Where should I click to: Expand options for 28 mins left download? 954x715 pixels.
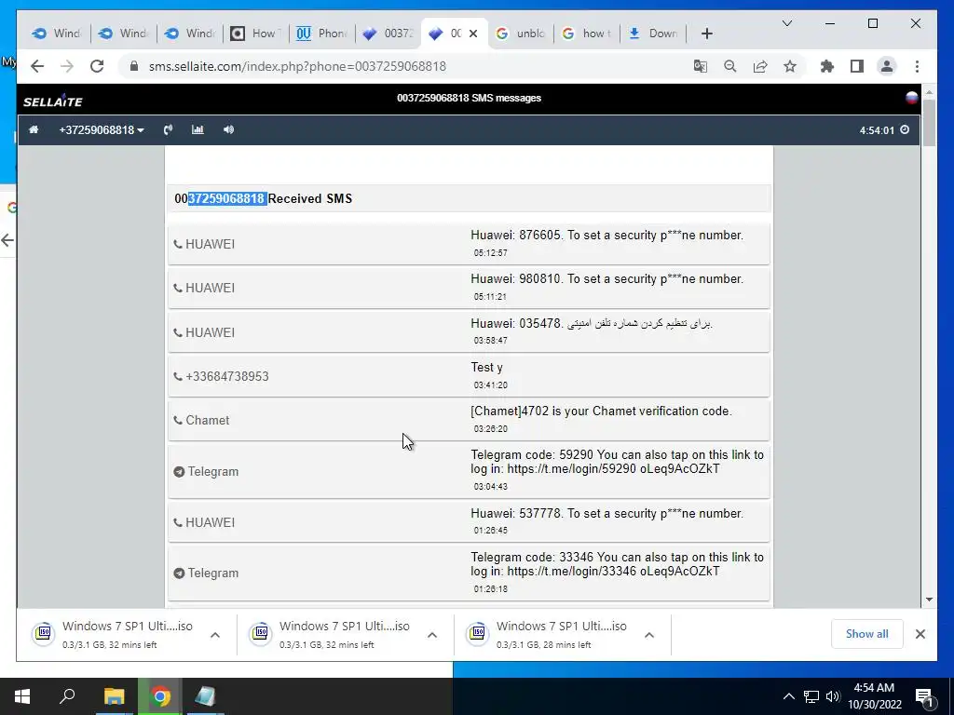(649, 635)
